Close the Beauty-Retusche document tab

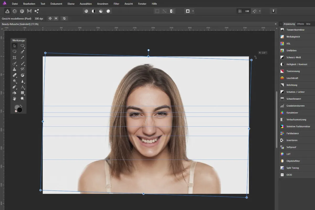(x=276, y=24)
